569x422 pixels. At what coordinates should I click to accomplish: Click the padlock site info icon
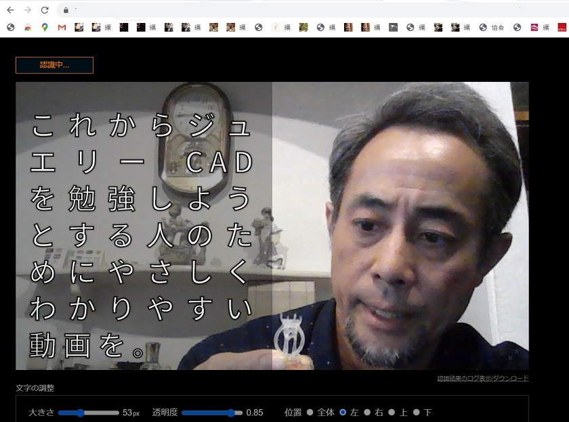tap(66, 10)
